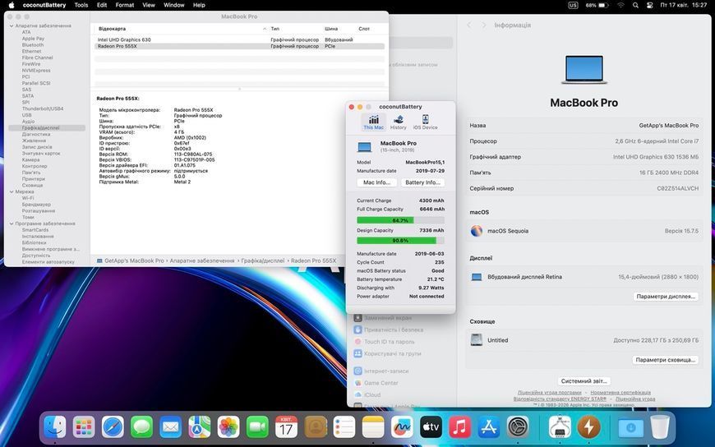Open the Ліцензійна угода програми link
Viewport: 715px width, 447px height.
pyautogui.click(x=550, y=392)
